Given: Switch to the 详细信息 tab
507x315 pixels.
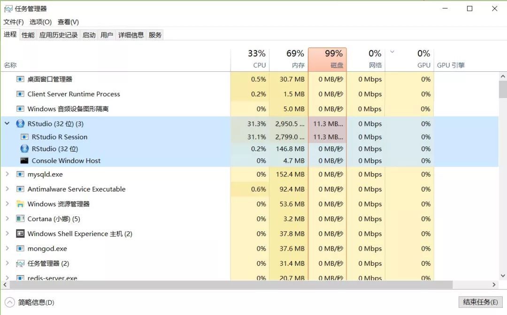Looking at the screenshot, I should pos(131,35).
